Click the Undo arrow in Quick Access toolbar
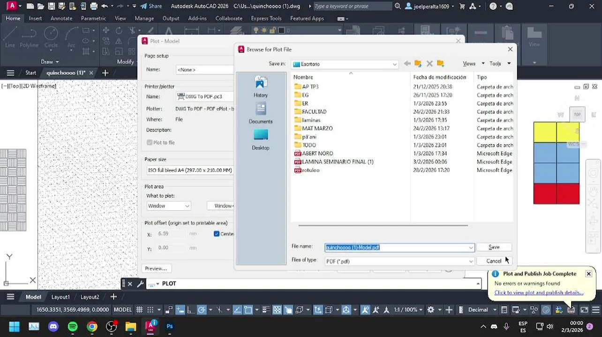Image resolution: width=602 pixels, height=337 pixels. [x=104, y=6]
